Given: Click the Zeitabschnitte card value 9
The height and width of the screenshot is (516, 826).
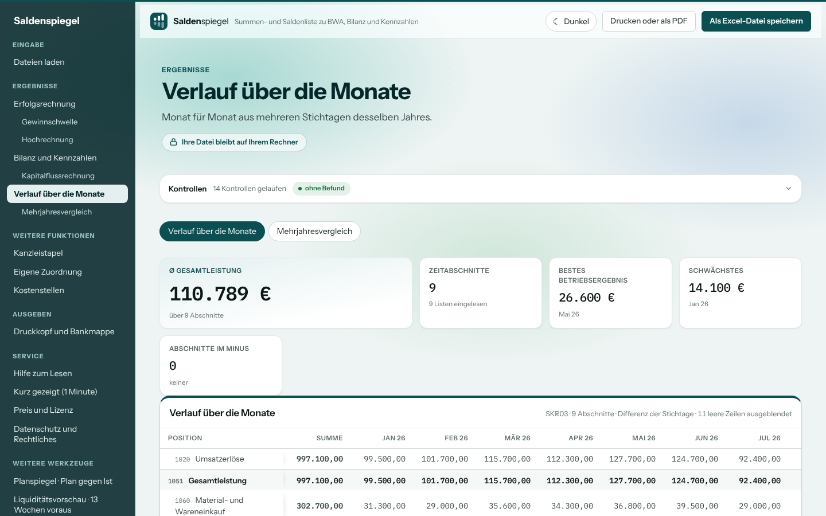Looking at the screenshot, I should click(433, 288).
